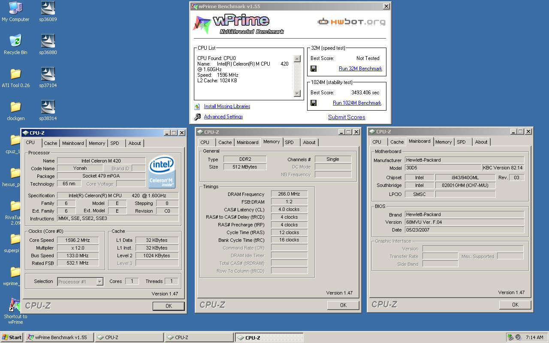Viewport: 549px width, 343px height.
Task: Click Submit Scores link
Action: click(347, 117)
